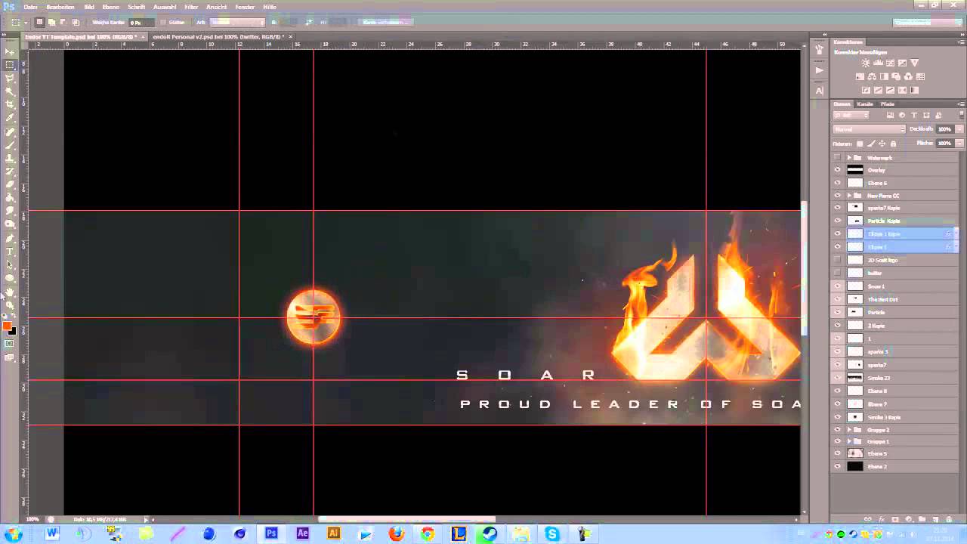Hide the Snow 1 layer
Screen dimensions: 967x544
click(837, 286)
